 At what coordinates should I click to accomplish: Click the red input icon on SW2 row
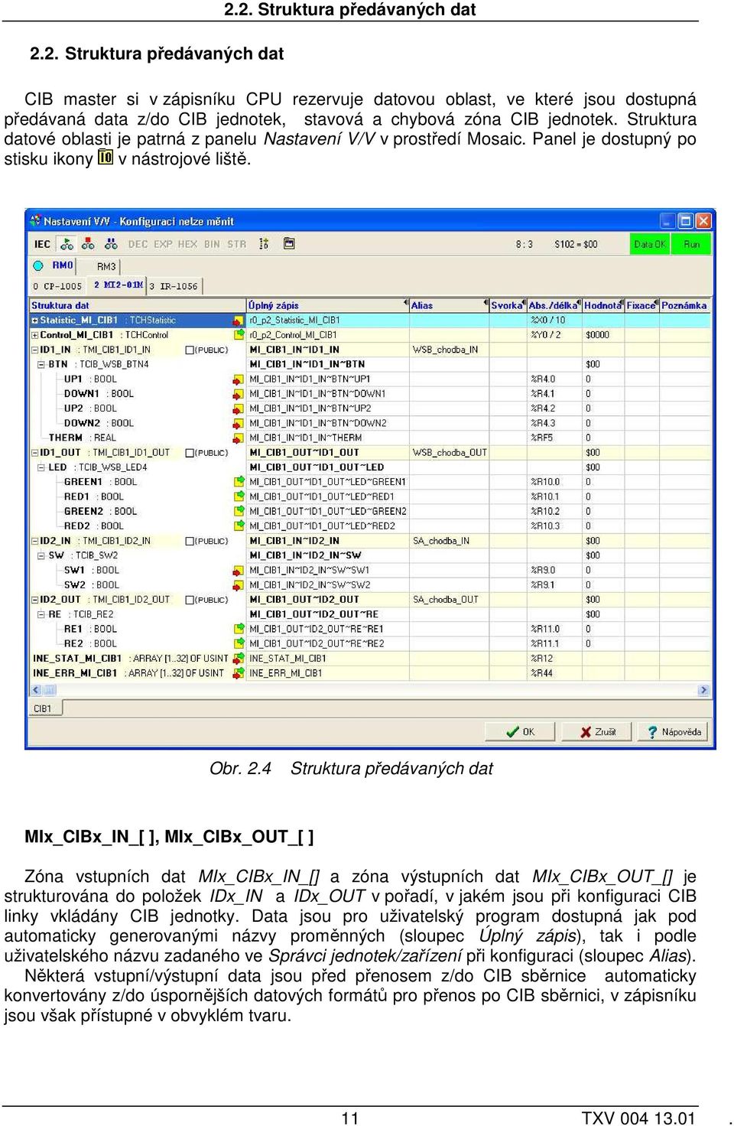pyautogui.click(x=239, y=585)
